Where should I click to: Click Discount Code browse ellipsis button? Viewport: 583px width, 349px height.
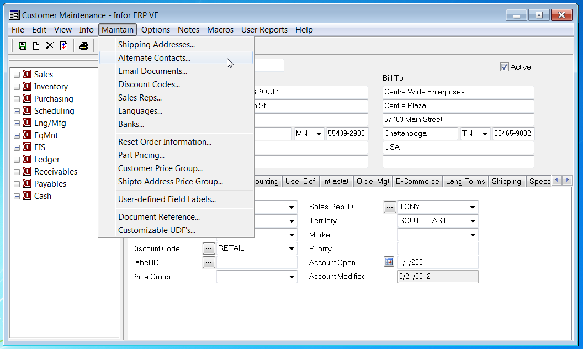[209, 248]
